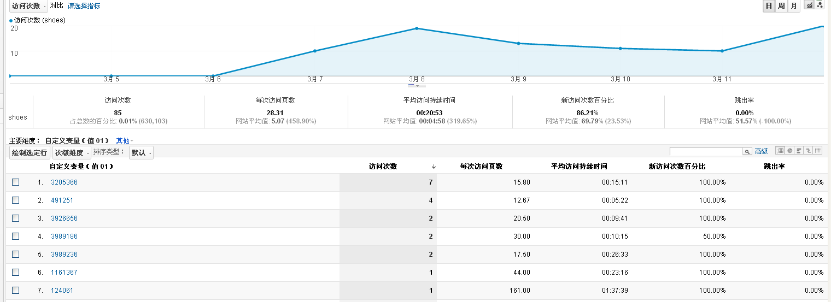Click the search magnifier icon
The height and width of the screenshot is (302, 831).
(x=747, y=151)
